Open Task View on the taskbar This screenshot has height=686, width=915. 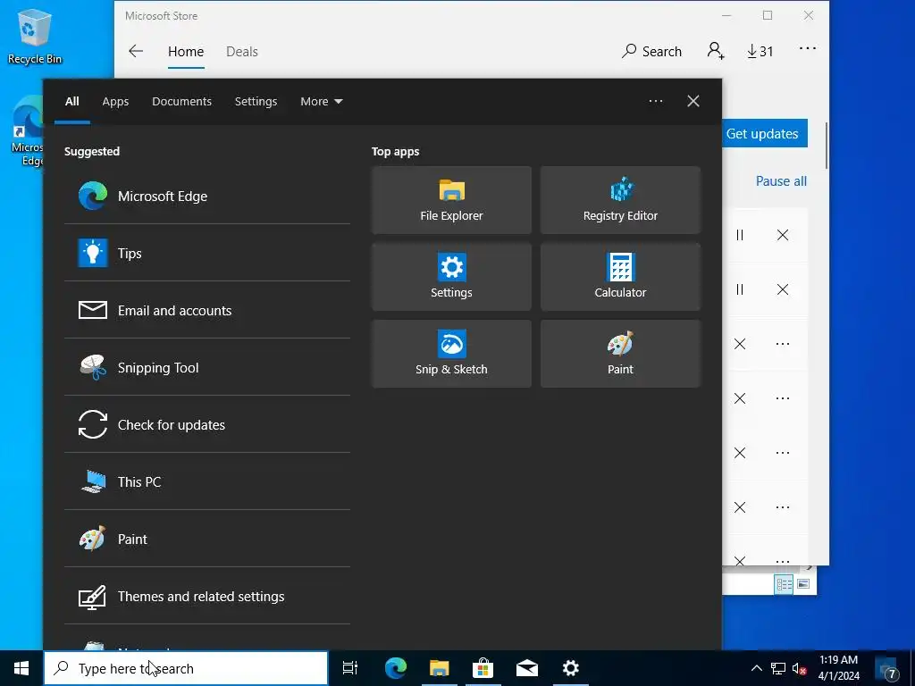pyautogui.click(x=350, y=668)
